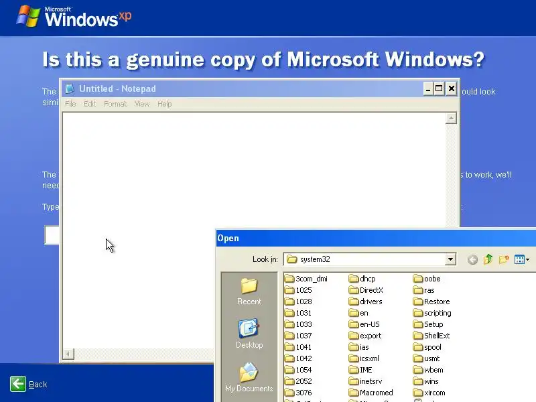Select the 1037 folder
536x402 pixels.
point(298,336)
